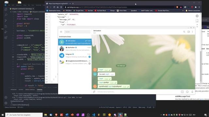Image resolution: width=209 pixels, height=117 pixels.
Task: Open the browser main menu
Action: [x=199, y=7]
